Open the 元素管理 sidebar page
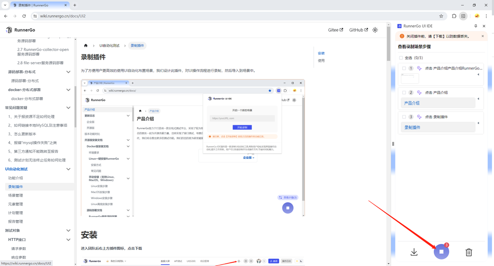 coord(15,204)
